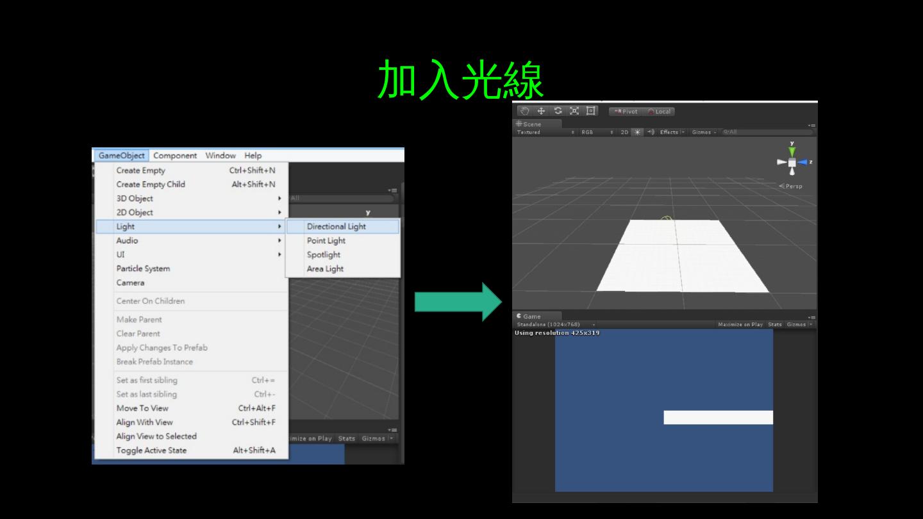The width and height of the screenshot is (923, 519).
Task: Choose Particle System menu item
Action: (x=192, y=269)
